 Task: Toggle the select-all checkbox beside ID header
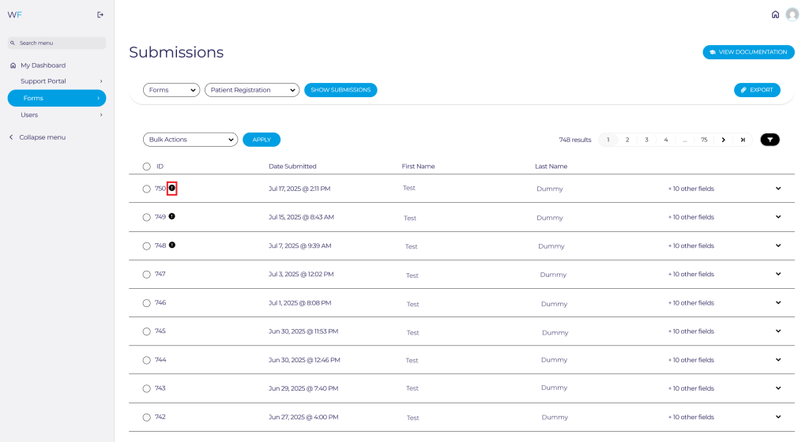[x=146, y=167]
